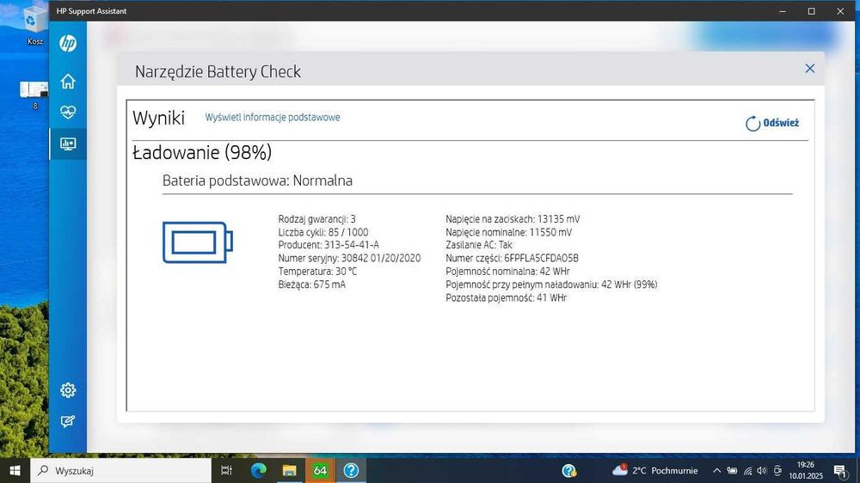Open Task View on the taskbar
This screenshot has width=860, height=483.
(x=226, y=470)
